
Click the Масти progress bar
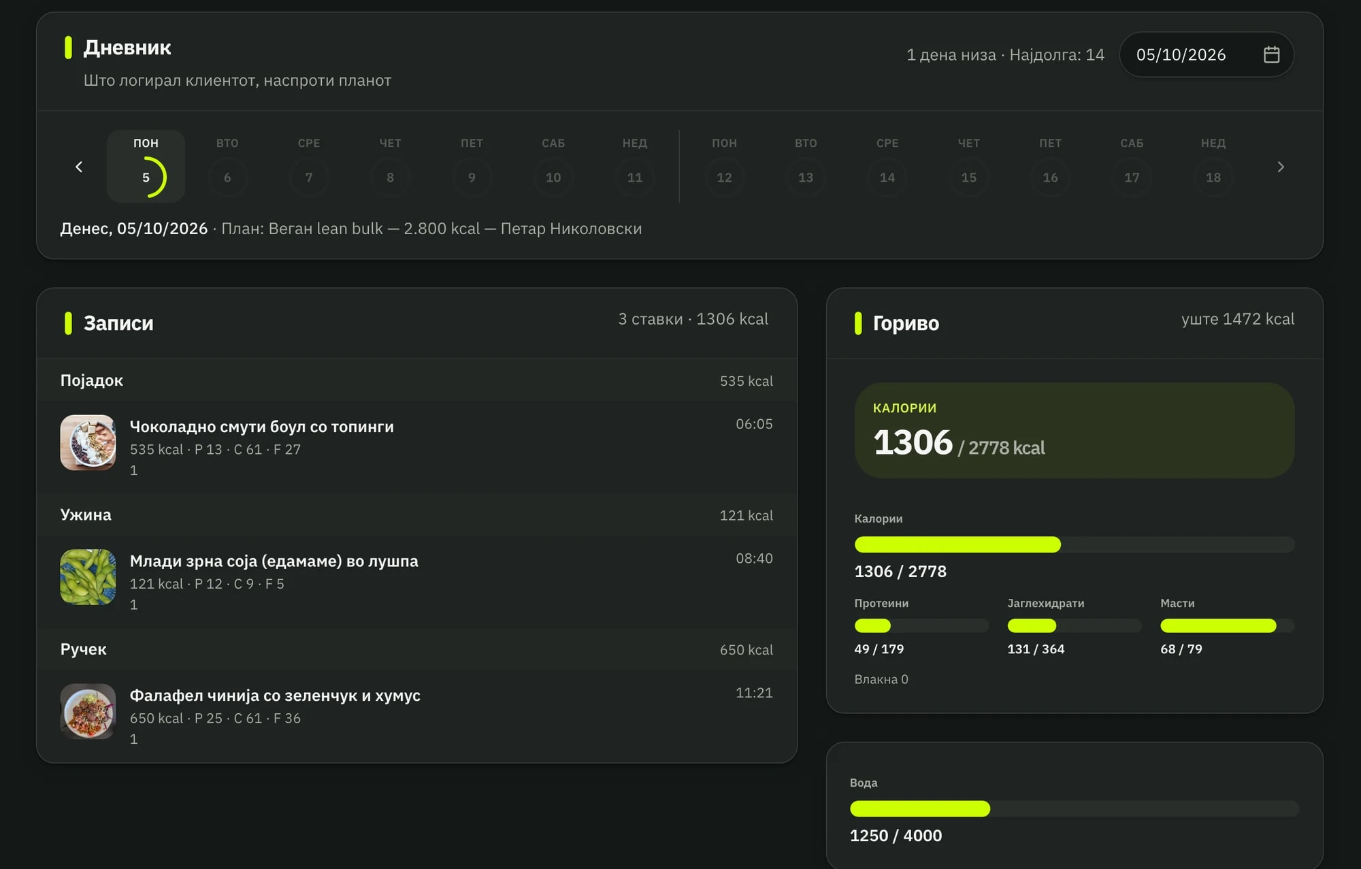point(1228,625)
